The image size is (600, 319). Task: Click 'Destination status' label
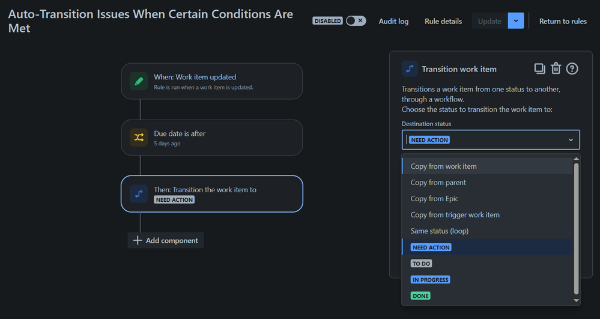[426, 124]
